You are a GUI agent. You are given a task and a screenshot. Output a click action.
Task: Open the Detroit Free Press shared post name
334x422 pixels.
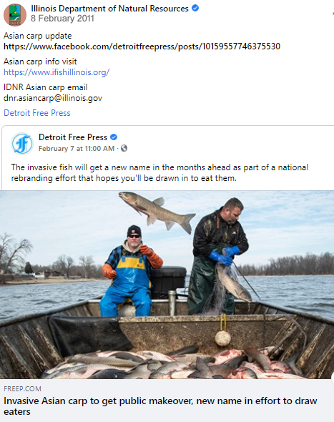(x=73, y=137)
